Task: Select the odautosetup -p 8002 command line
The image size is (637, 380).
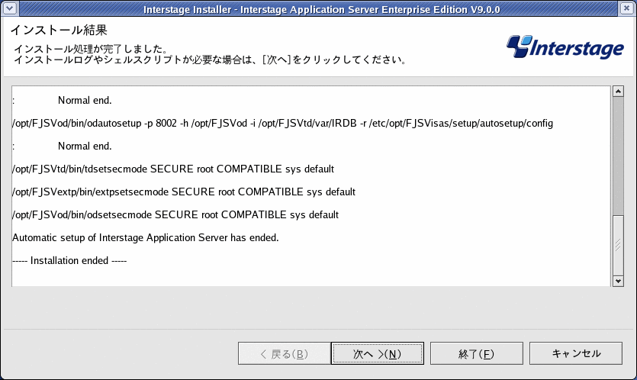Action: pos(282,123)
